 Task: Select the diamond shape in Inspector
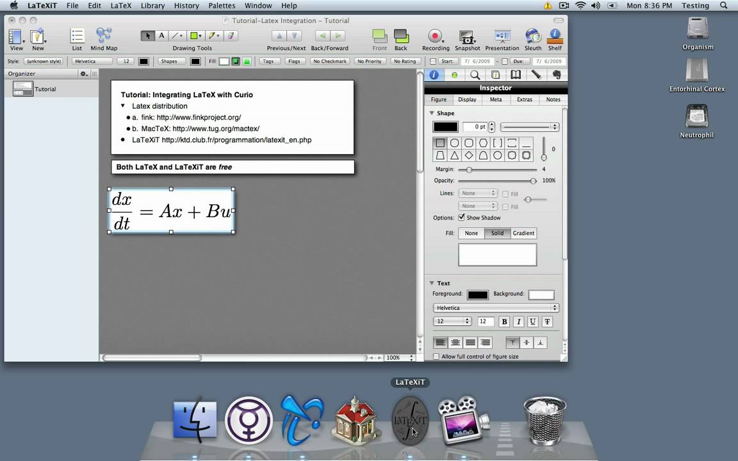click(469, 155)
